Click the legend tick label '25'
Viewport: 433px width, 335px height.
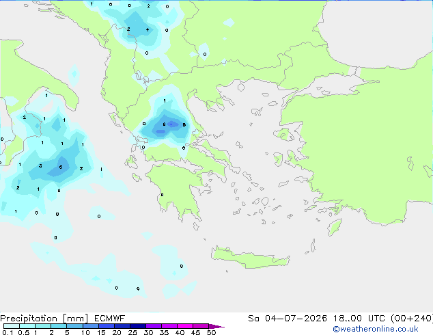pos(132,332)
